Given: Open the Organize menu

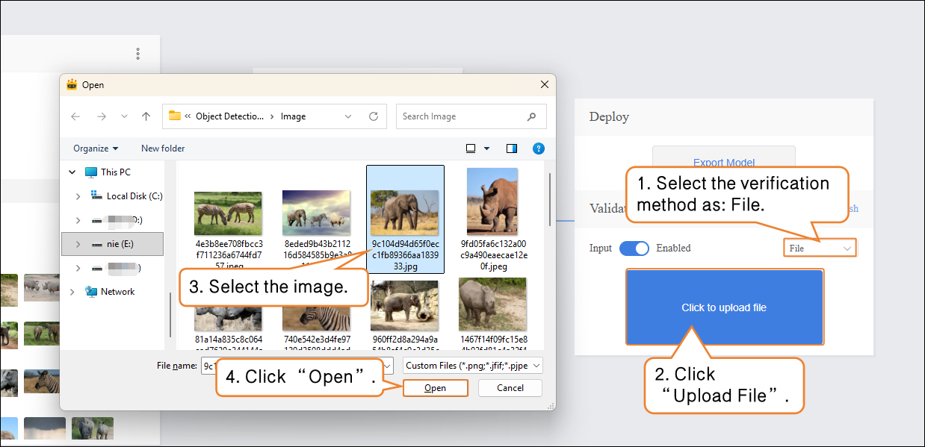Looking at the screenshot, I should 95,149.
